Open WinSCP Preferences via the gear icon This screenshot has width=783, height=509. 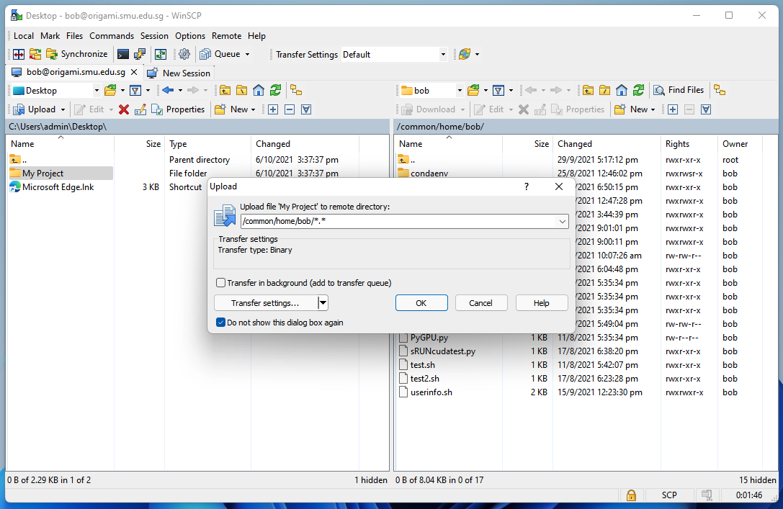click(x=184, y=54)
